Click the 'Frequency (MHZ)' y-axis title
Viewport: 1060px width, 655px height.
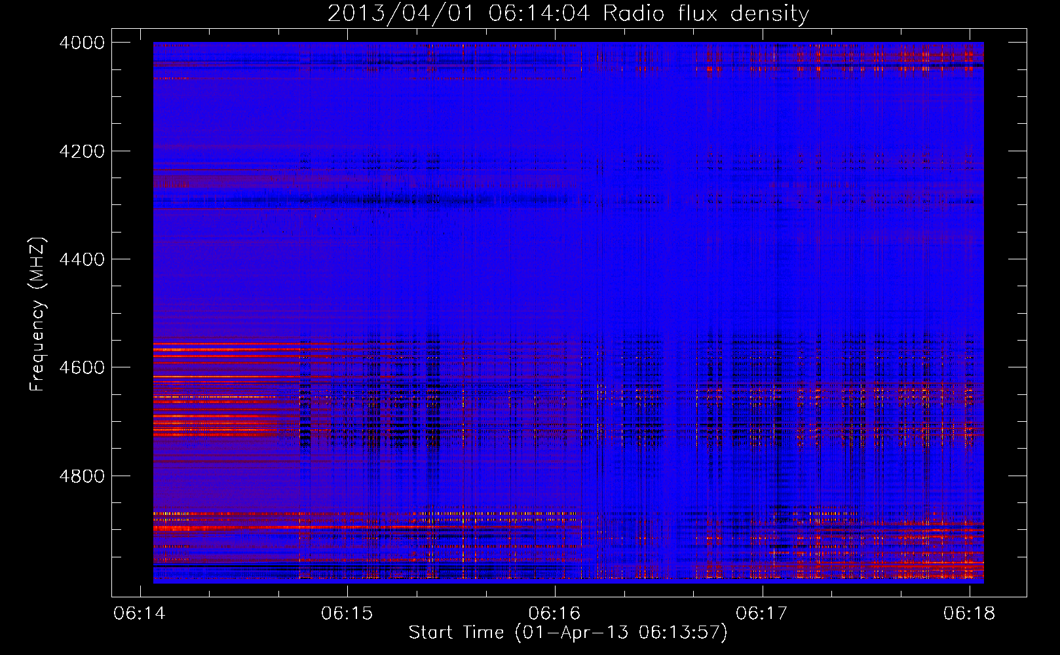[x=38, y=314]
